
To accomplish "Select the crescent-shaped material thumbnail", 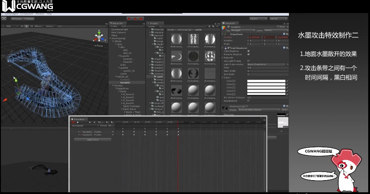I will click(x=176, y=56).
